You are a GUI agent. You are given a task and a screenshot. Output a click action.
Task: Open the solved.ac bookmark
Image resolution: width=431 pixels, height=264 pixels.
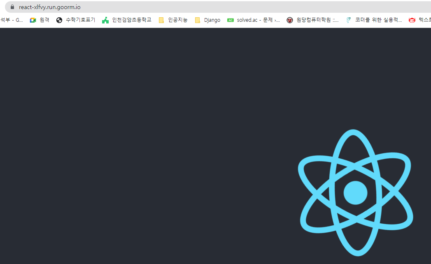pyautogui.click(x=254, y=20)
